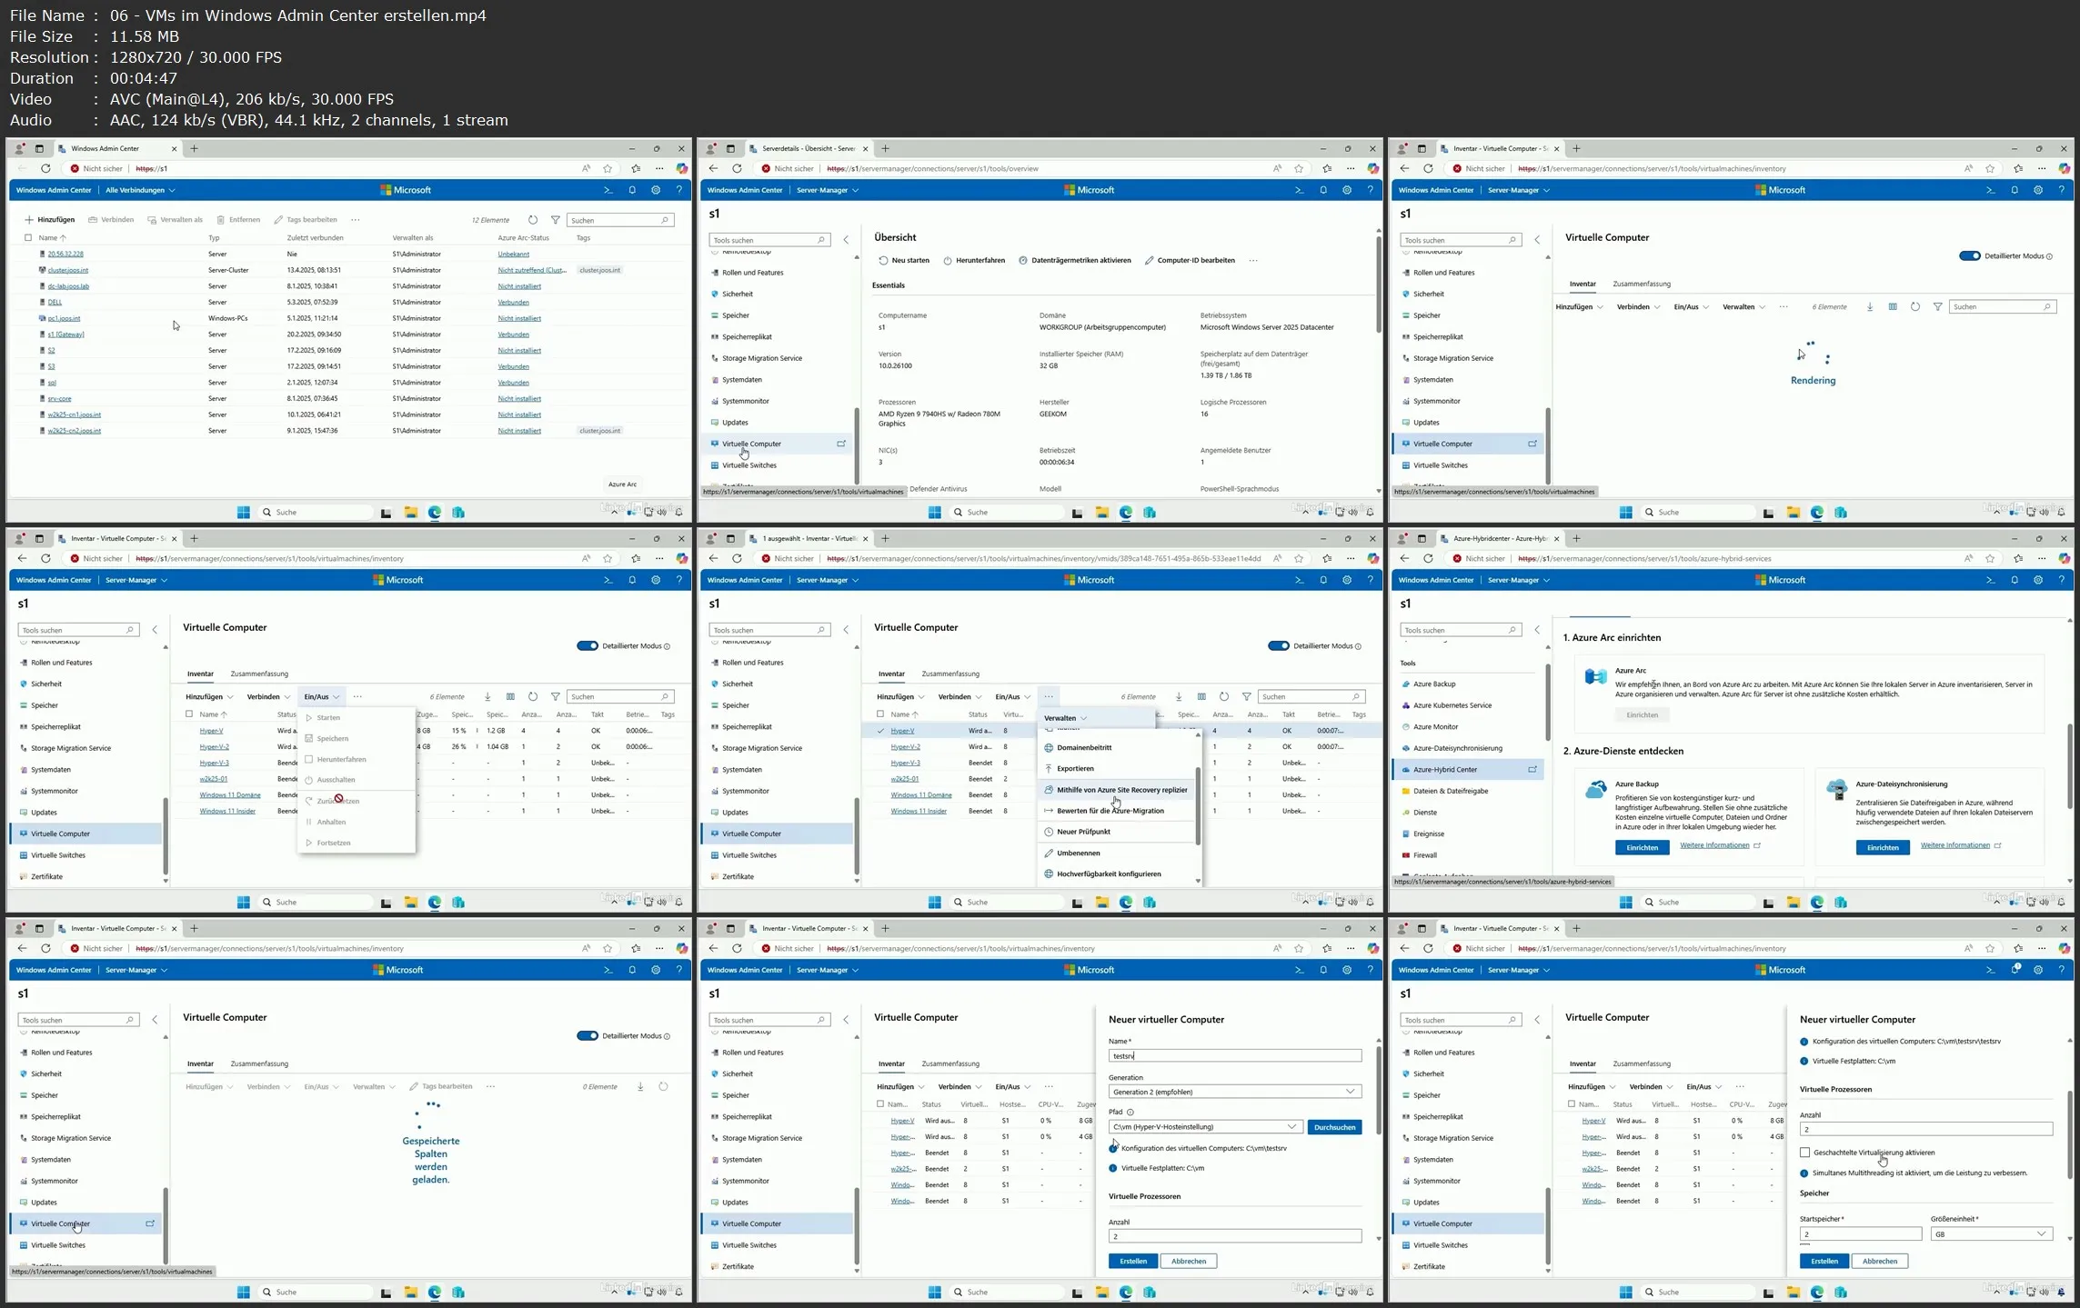Click Name field containing testsrv
The image size is (2080, 1308).
(1235, 1056)
